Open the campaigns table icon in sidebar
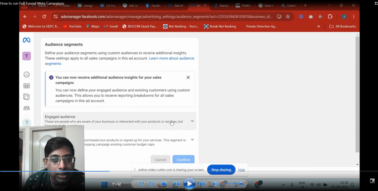 point(27,86)
